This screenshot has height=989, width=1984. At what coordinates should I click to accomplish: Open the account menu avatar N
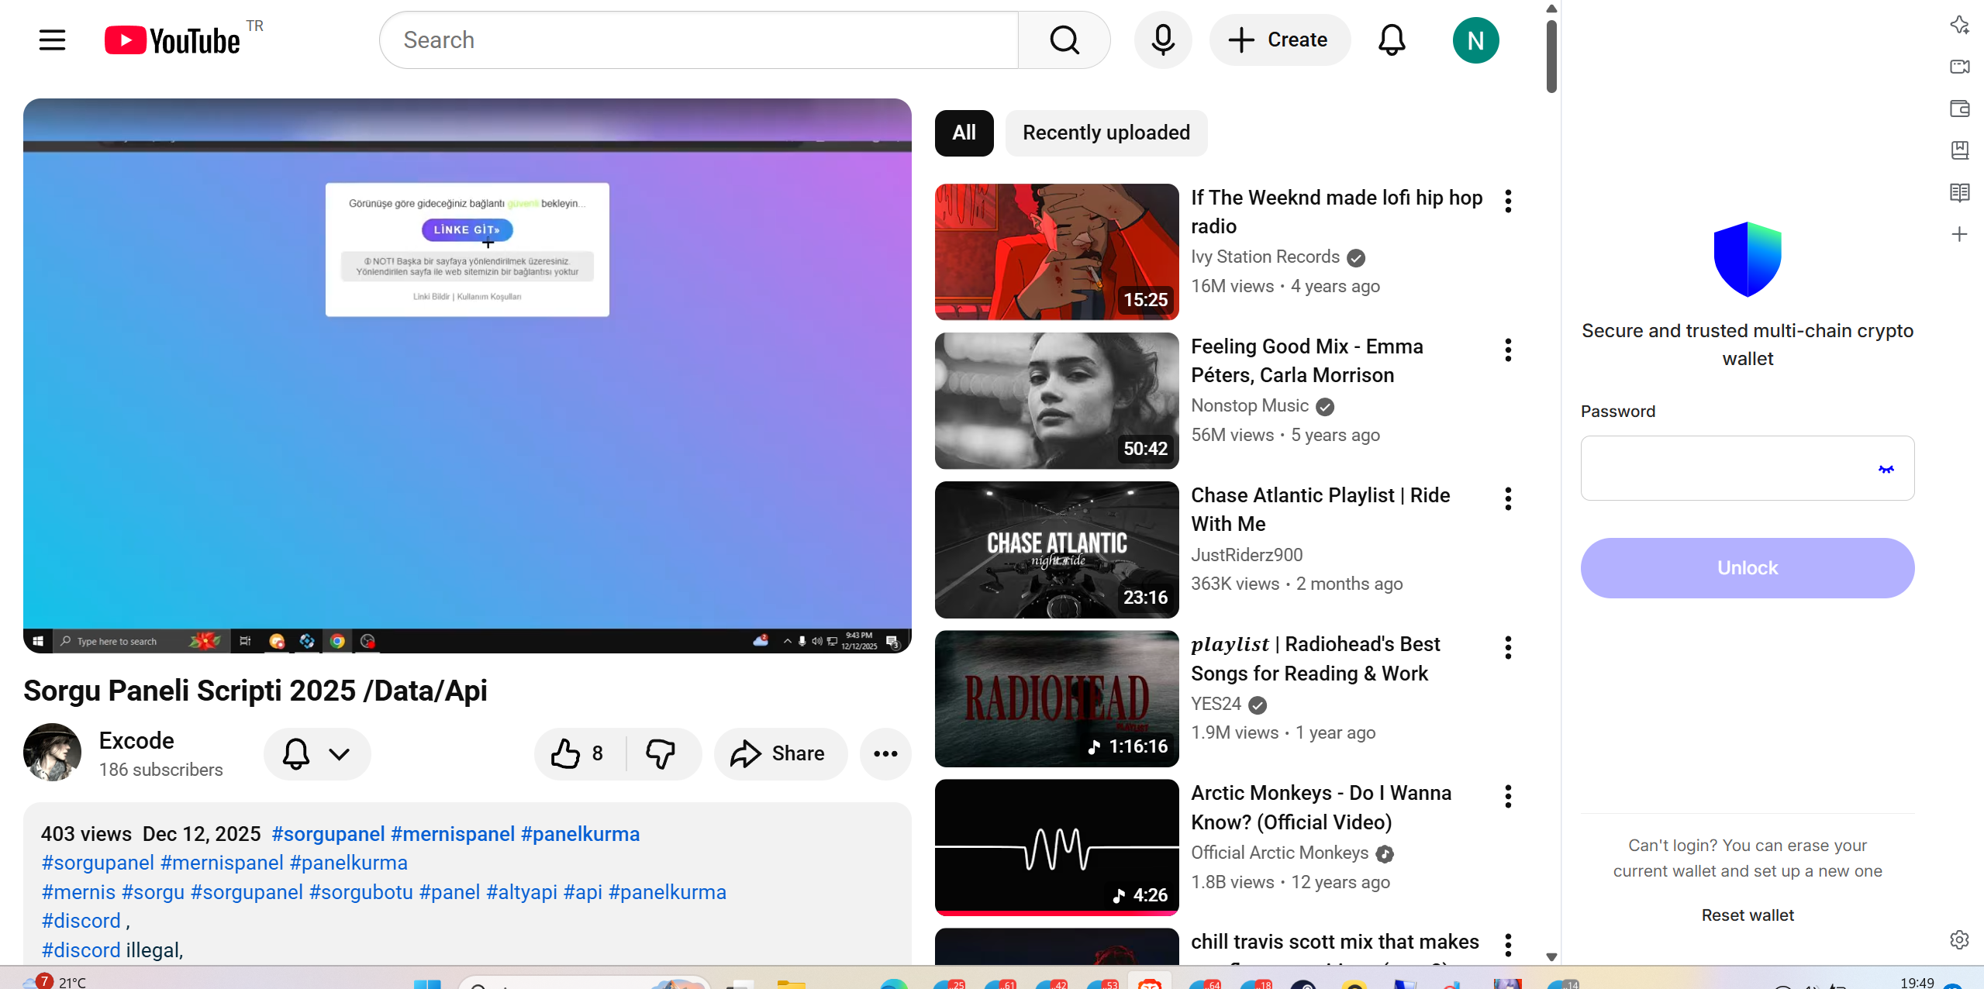pos(1475,40)
